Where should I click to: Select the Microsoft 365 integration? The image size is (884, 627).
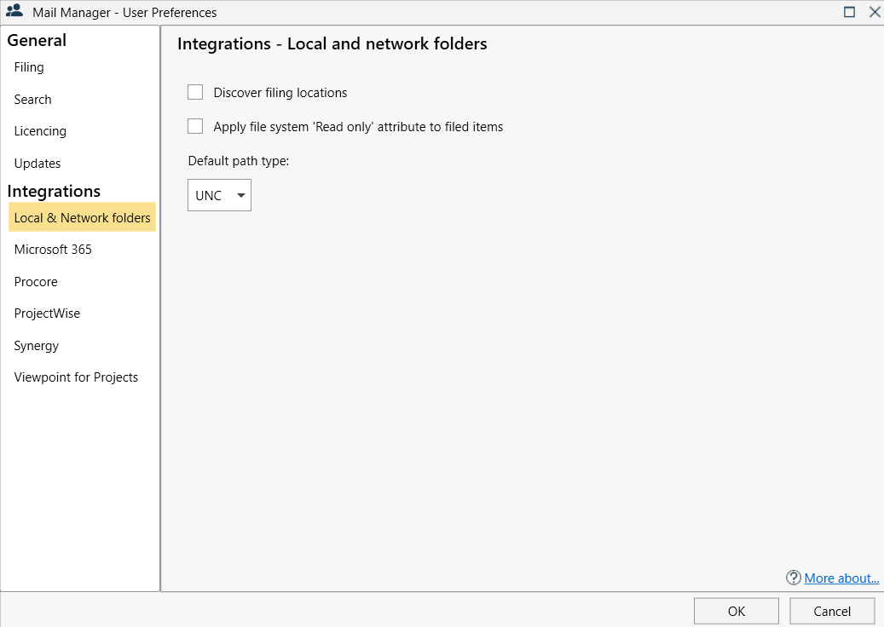[53, 249]
